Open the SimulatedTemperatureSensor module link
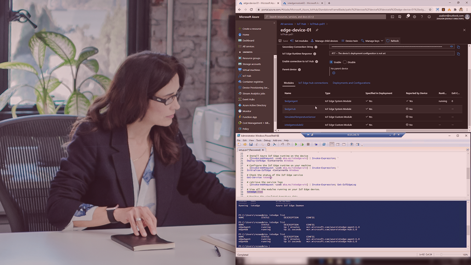The height and width of the screenshot is (265, 471). [x=300, y=117]
